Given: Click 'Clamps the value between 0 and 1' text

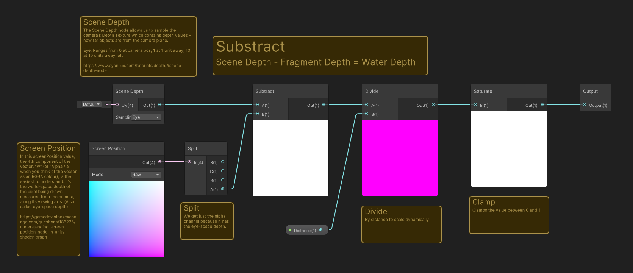Looking at the screenshot, I should tap(506, 210).
